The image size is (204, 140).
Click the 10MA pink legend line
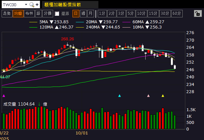[127, 28]
